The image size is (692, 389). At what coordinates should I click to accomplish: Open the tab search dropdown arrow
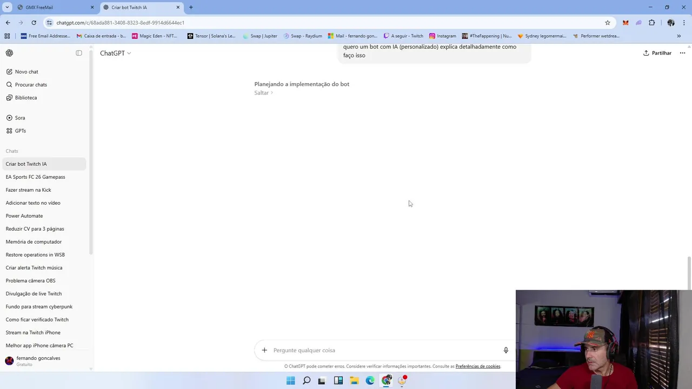tap(7, 8)
